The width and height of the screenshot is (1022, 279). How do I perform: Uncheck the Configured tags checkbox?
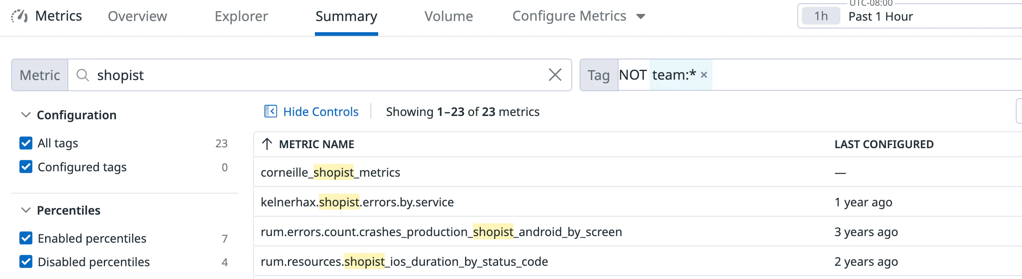point(26,167)
